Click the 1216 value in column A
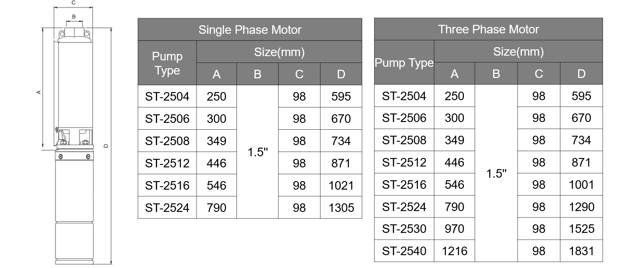This screenshot has height=268, width=624. [454, 250]
